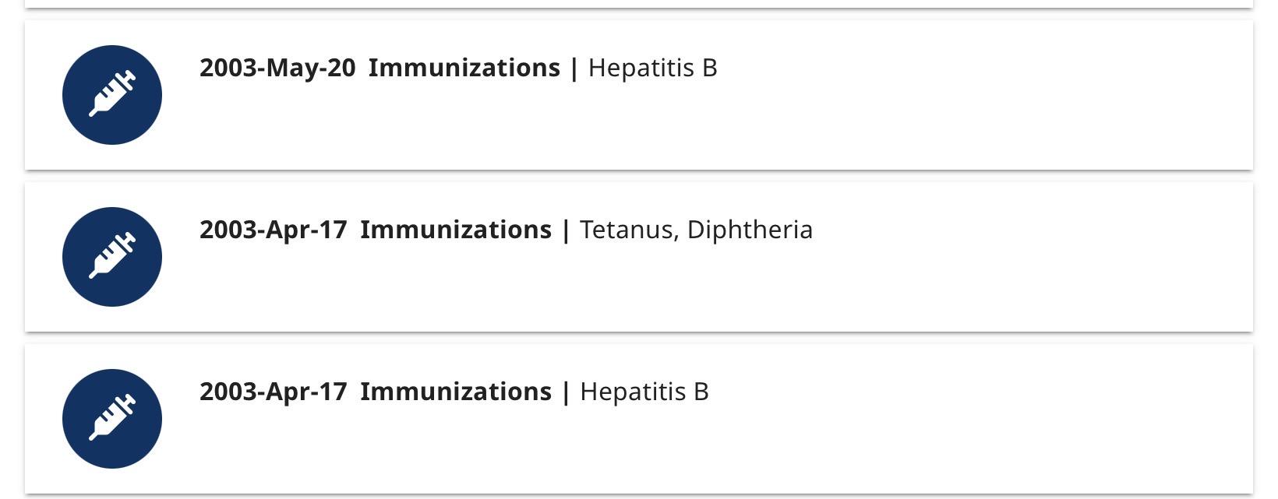1278x499 pixels.
Task: Click the pipe separator before Tetanus, Diphtheria
Action: (x=566, y=230)
